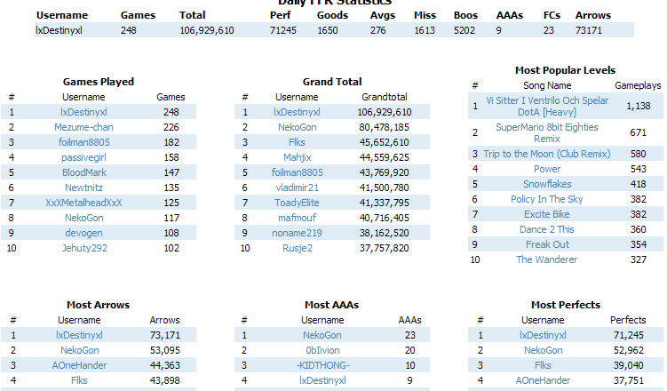Open Policy In The Sky level
This screenshot has height=391, width=667.
(546, 199)
